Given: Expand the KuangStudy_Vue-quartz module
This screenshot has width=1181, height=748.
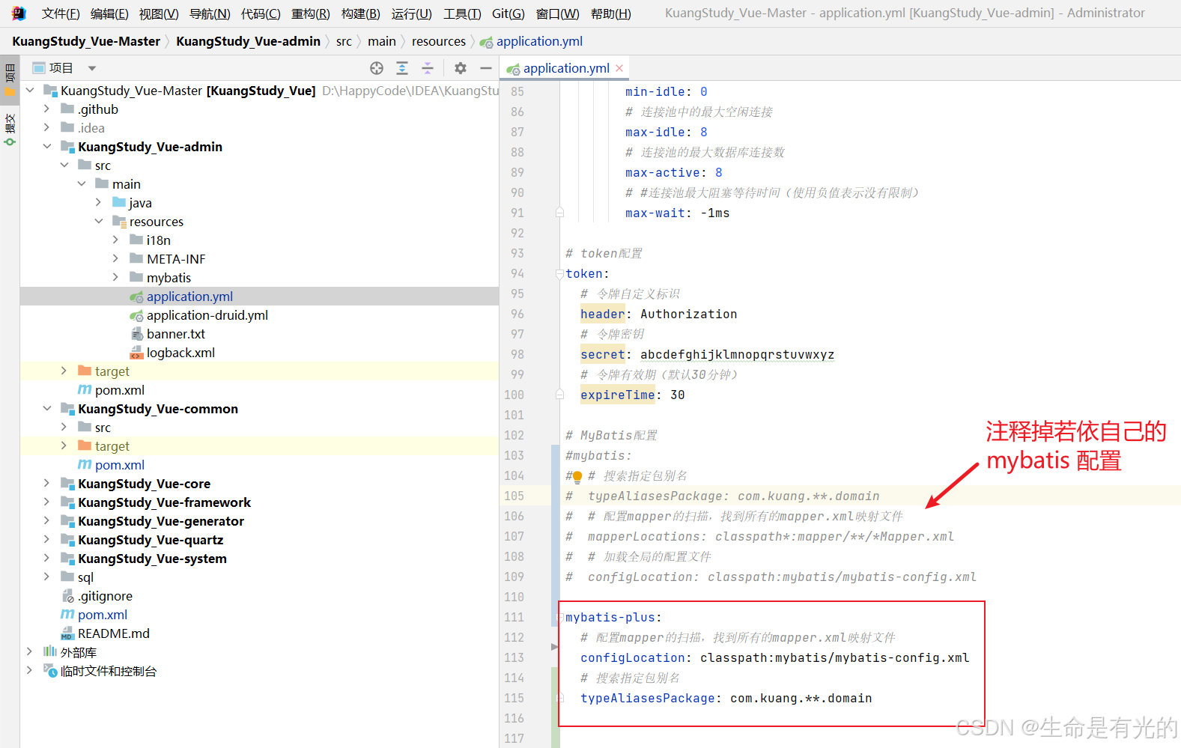Looking at the screenshot, I should pos(46,540).
